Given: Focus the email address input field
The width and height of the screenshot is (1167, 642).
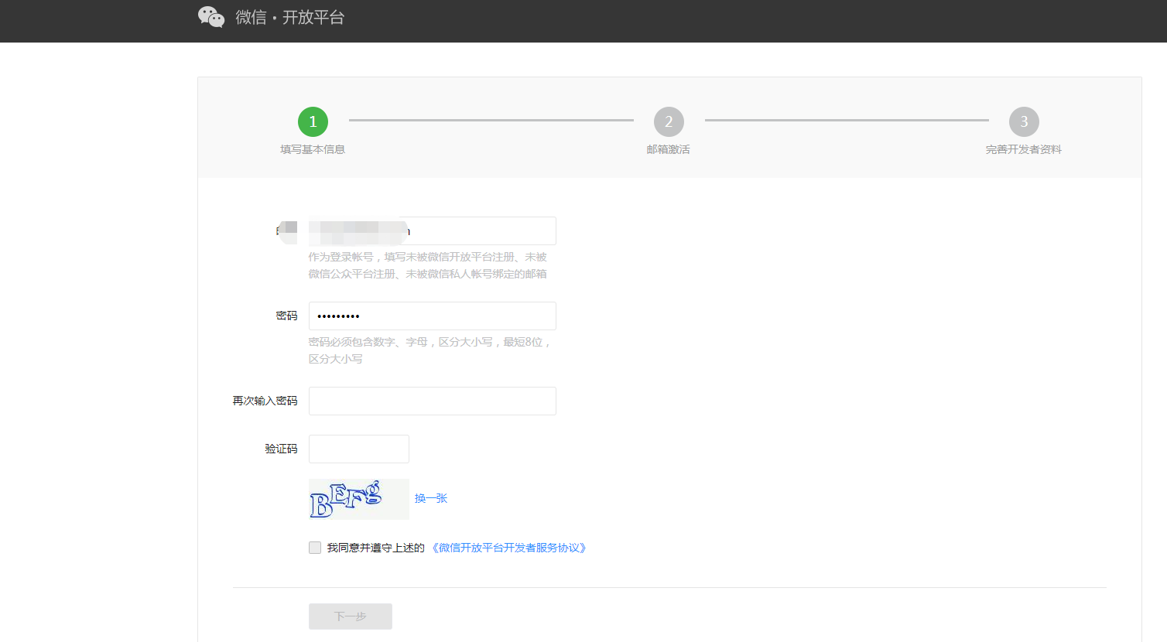Looking at the screenshot, I should pos(433,231).
